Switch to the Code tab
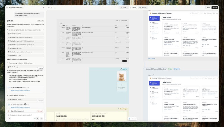 [123, 8]
